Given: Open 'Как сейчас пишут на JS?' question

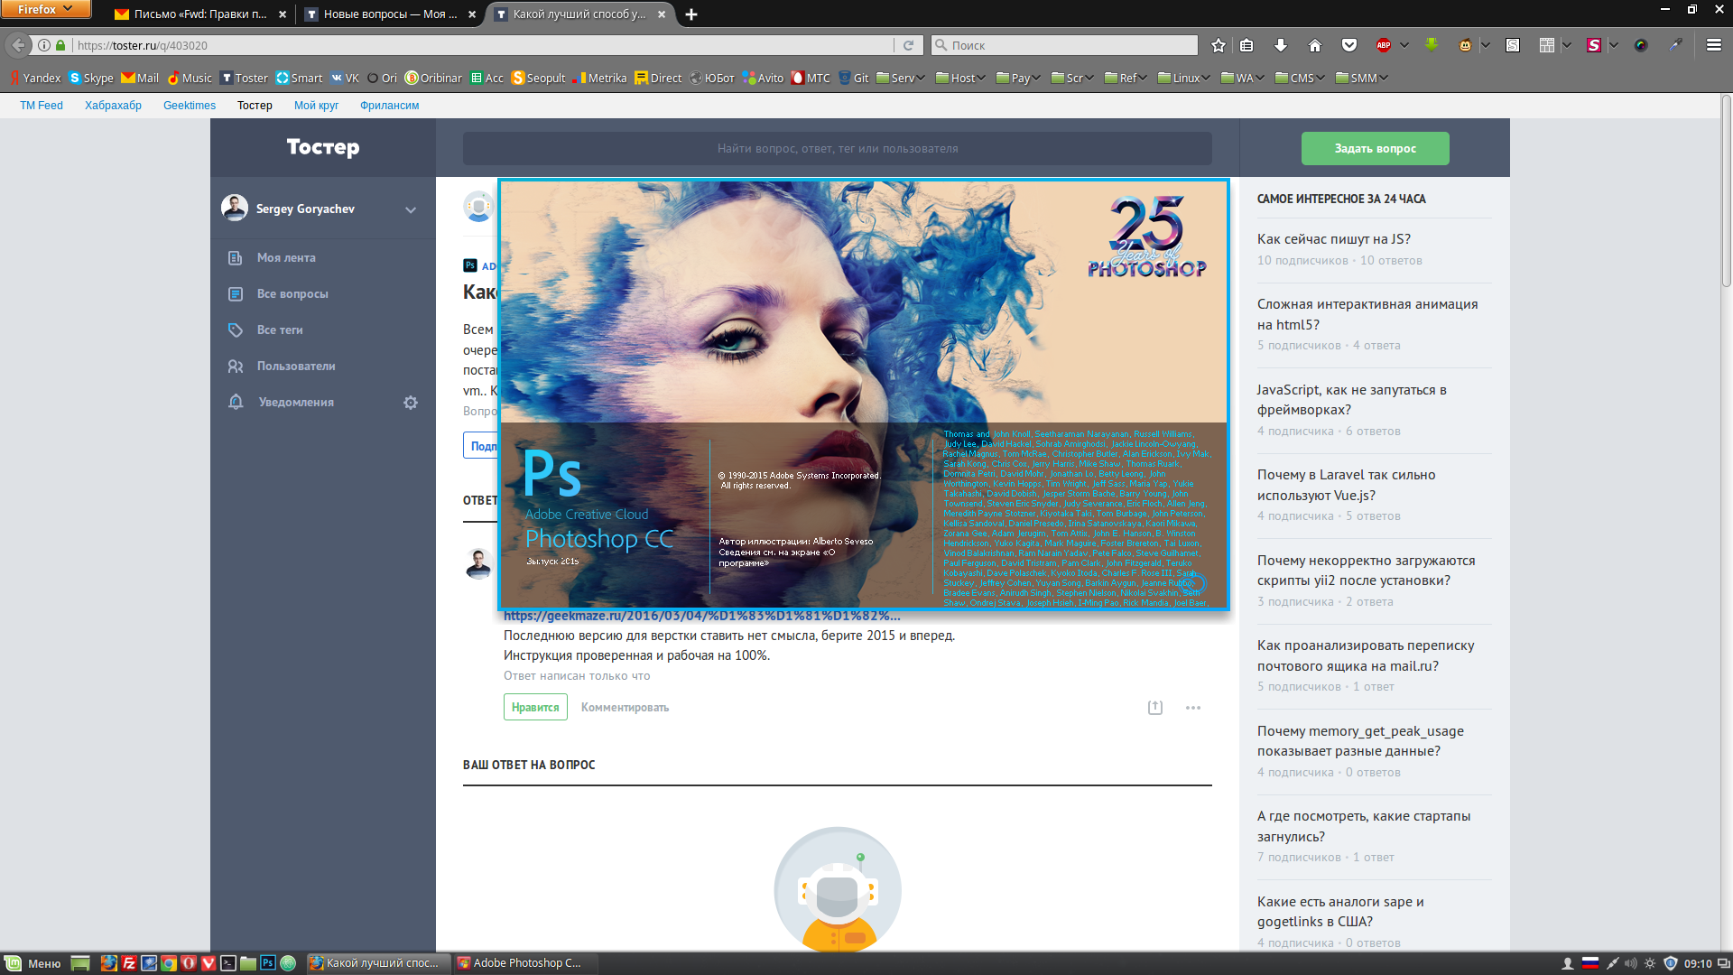Looking at the screenshot, I should click(x=1333, y=239).
